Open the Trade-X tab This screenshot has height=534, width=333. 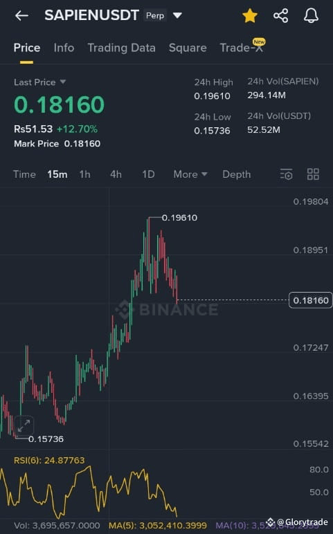[x=241, y=47]
